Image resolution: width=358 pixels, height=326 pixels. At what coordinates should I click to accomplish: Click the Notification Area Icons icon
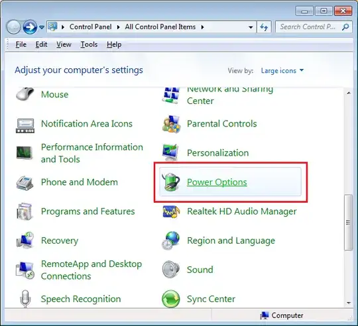[25, 125]
